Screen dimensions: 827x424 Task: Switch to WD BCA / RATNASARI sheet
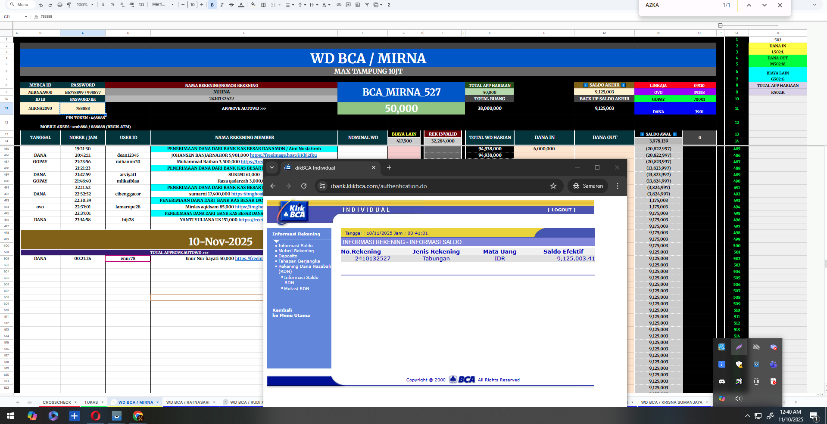[x=188, y=402]
